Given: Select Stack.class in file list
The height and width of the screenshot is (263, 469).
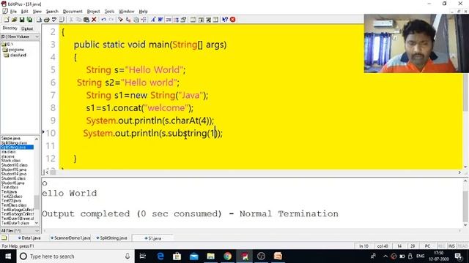Looking at the screenshot, I should 11,161.
